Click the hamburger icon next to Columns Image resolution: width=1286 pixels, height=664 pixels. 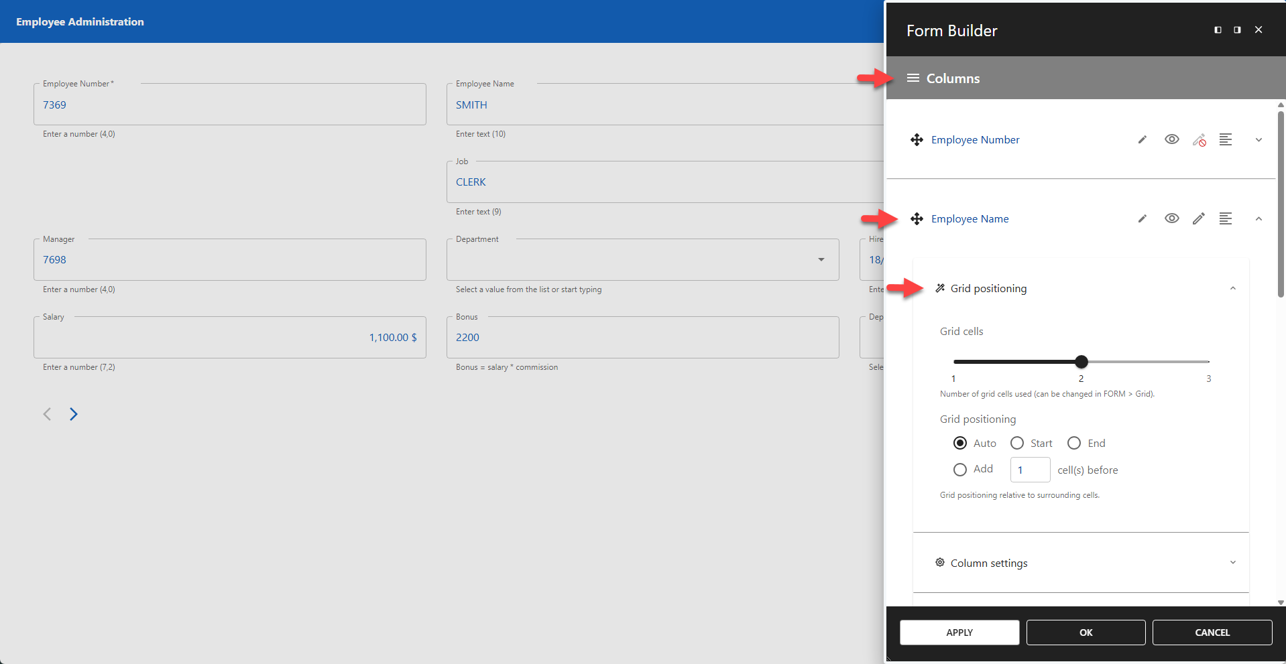coord(913,78)
